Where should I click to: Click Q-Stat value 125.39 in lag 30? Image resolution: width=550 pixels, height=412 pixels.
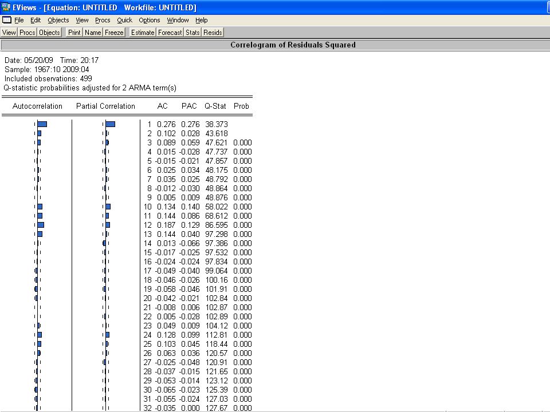coord(217,390)
